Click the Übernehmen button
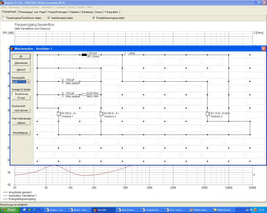 tap(21, 63)
